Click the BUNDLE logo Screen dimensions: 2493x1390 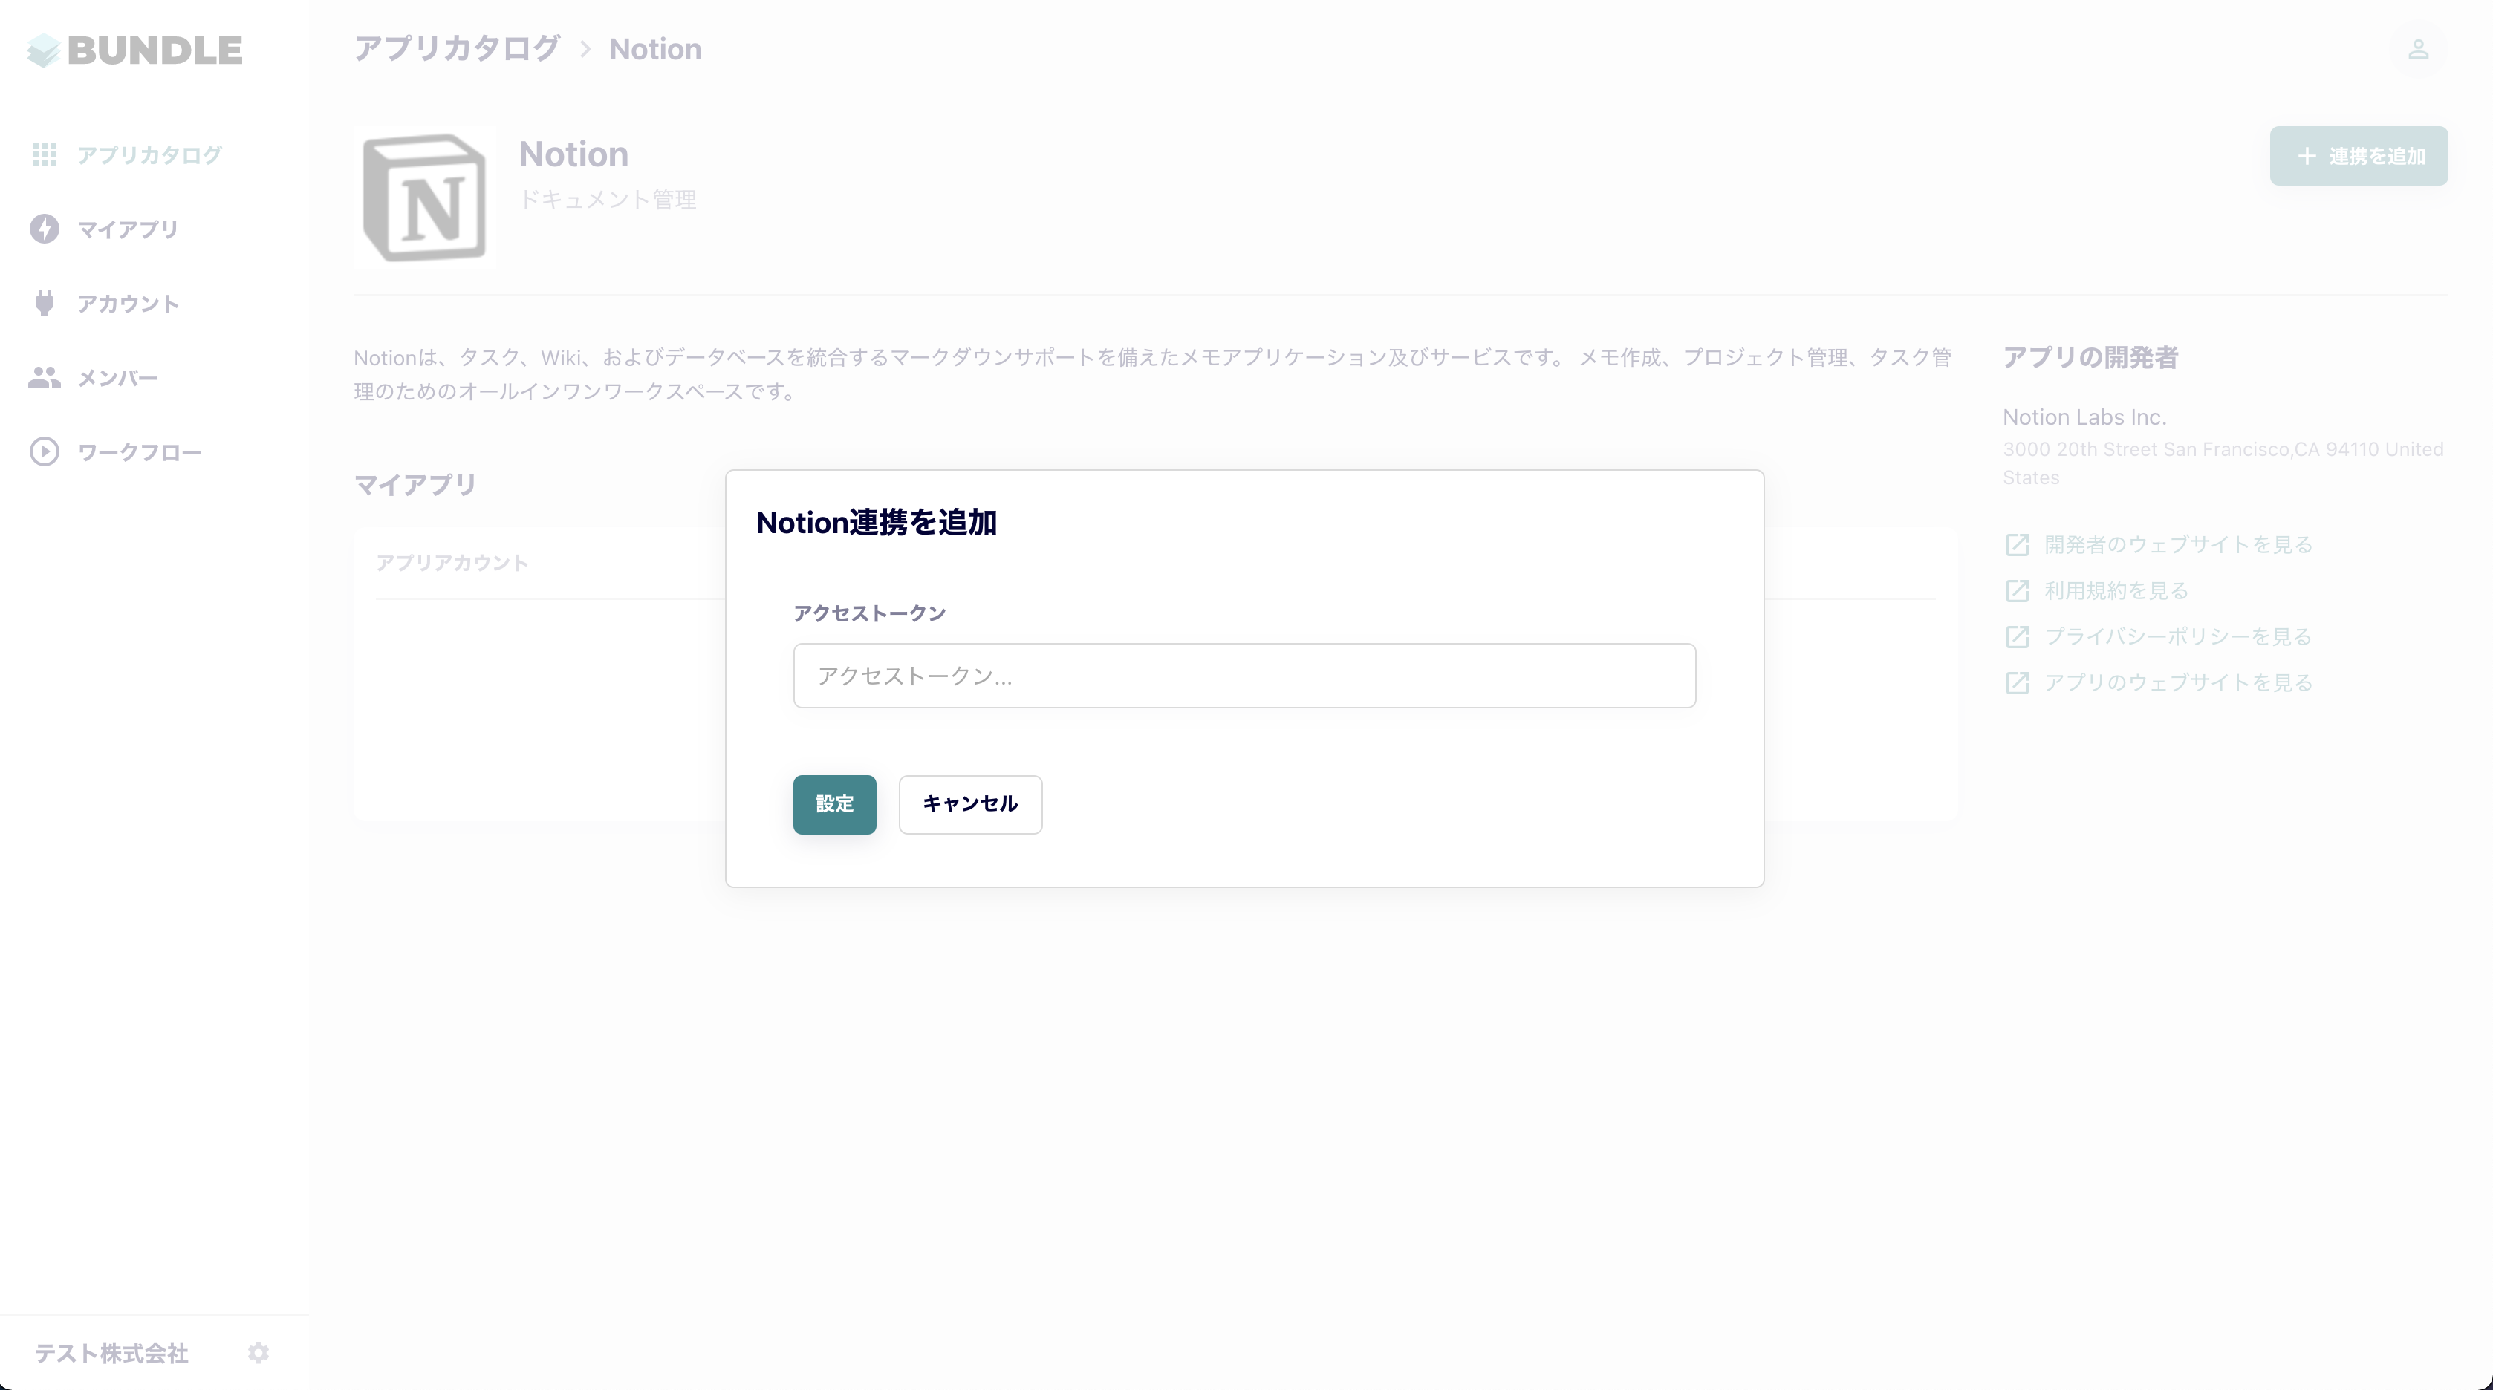coord(134,50)
